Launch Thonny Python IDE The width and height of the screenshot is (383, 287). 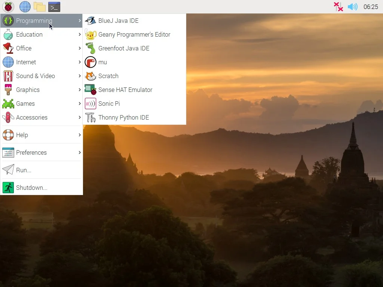coord(134,117)
